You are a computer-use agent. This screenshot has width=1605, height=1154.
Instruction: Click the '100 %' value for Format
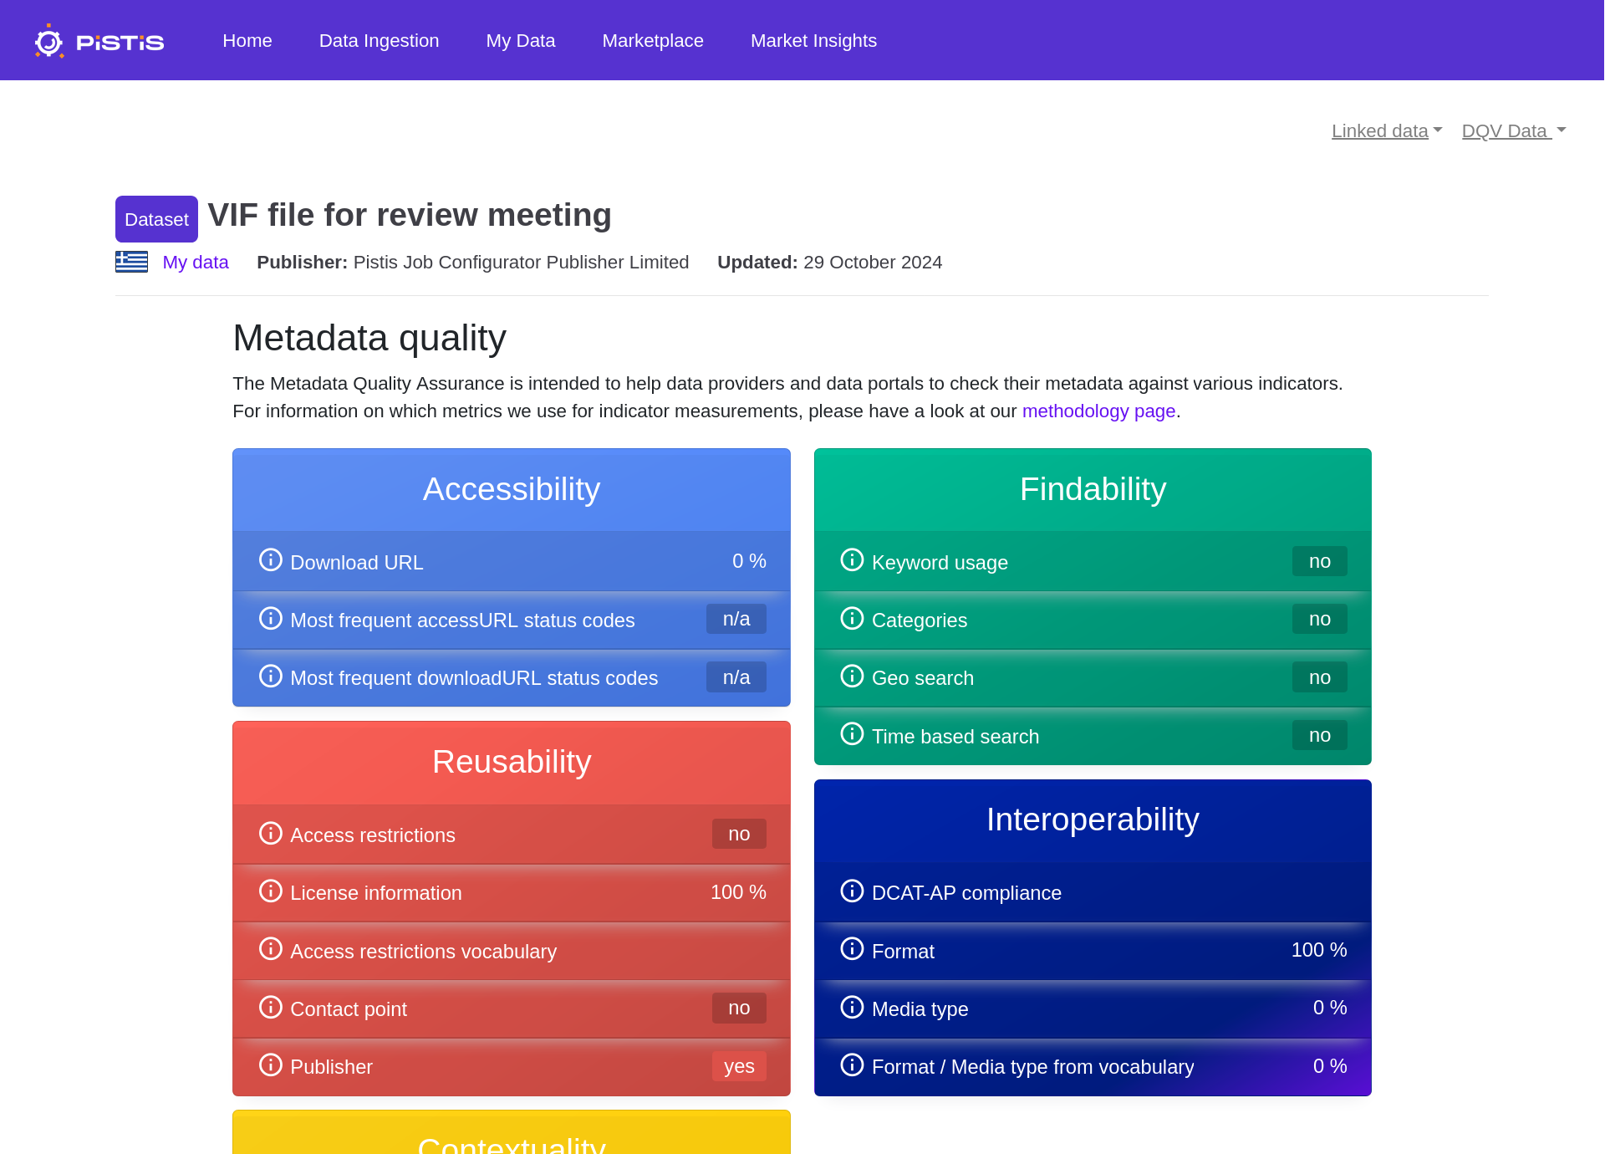(1319, 950)
